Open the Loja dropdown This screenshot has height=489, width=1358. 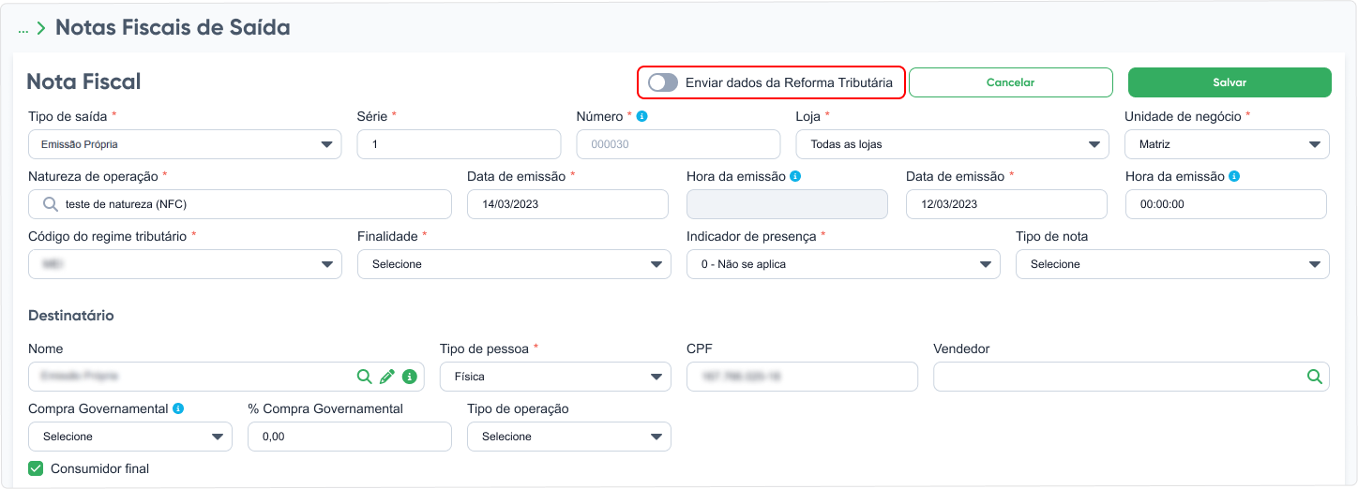(952, 144)
